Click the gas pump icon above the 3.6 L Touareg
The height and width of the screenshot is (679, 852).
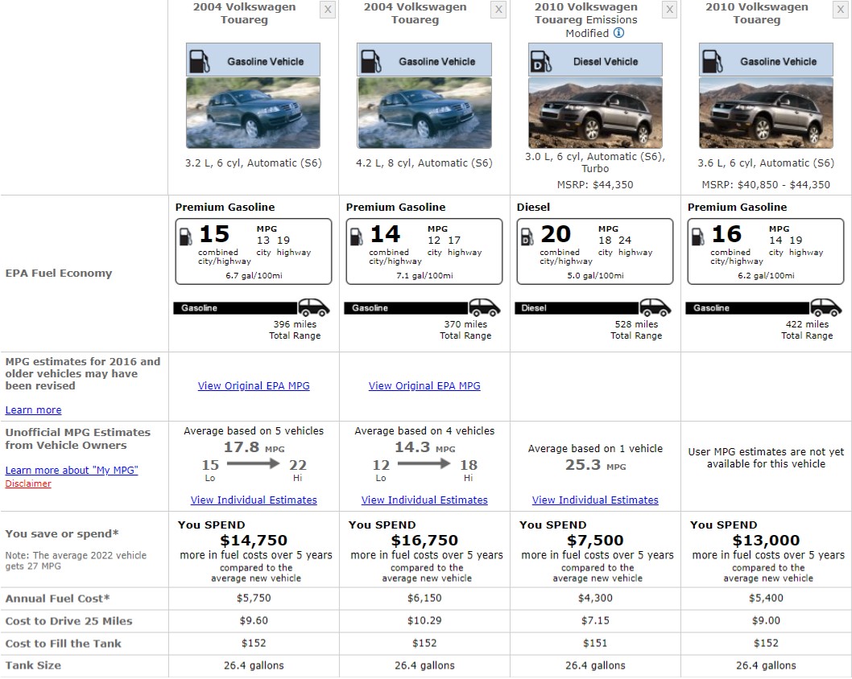(713, 61)
